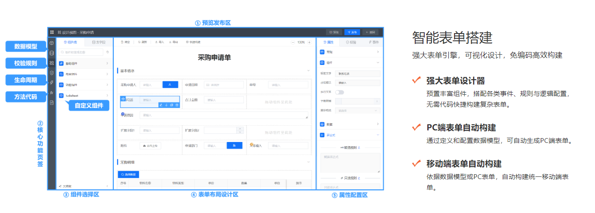595x213 pixels.
Task: Click zoom in plus icon beside 100%
Action: 309,42
